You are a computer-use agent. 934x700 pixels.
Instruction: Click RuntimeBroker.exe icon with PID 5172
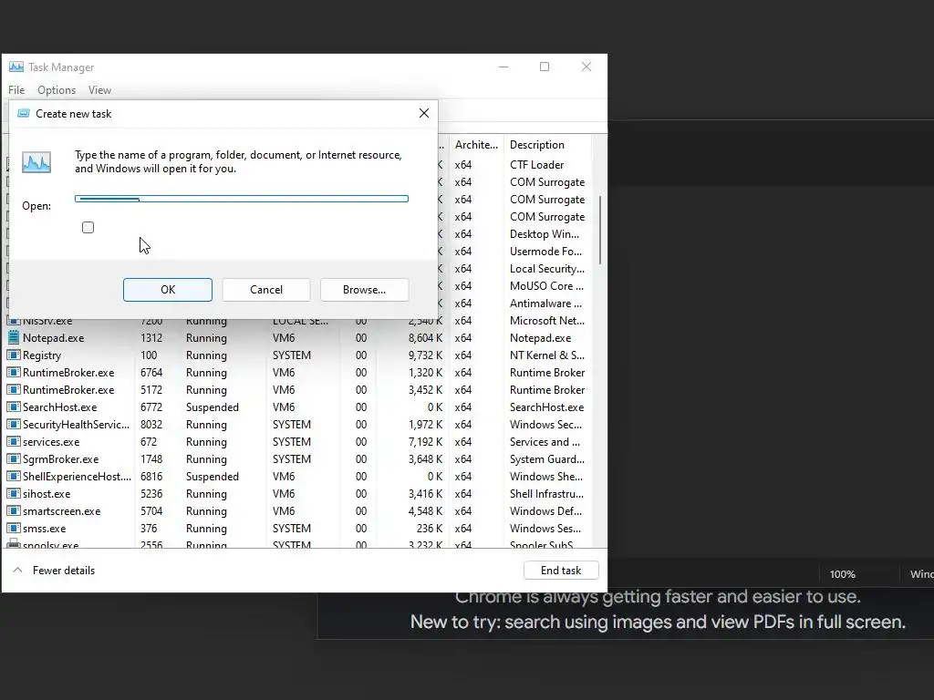13,390
